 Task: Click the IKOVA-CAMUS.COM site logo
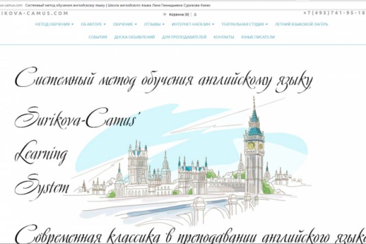click(x=34, y=13)
